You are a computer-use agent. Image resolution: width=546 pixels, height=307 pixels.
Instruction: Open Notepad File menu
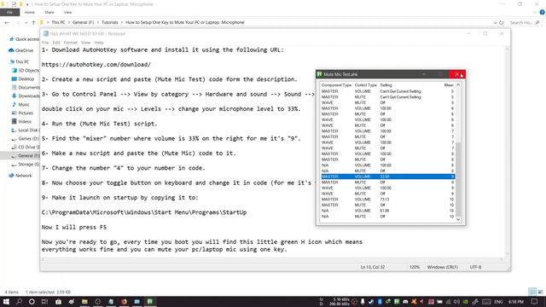click(x=45, y=43)
